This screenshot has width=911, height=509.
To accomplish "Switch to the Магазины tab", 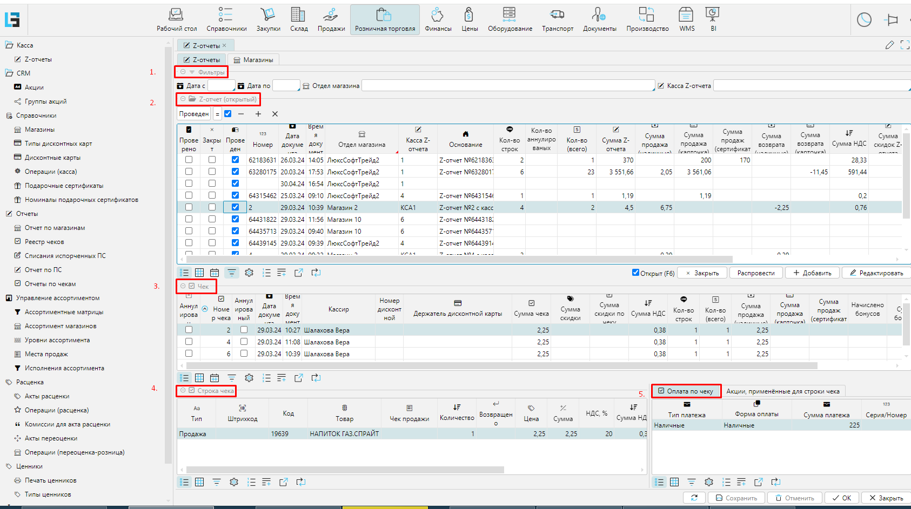I will 253,60.
